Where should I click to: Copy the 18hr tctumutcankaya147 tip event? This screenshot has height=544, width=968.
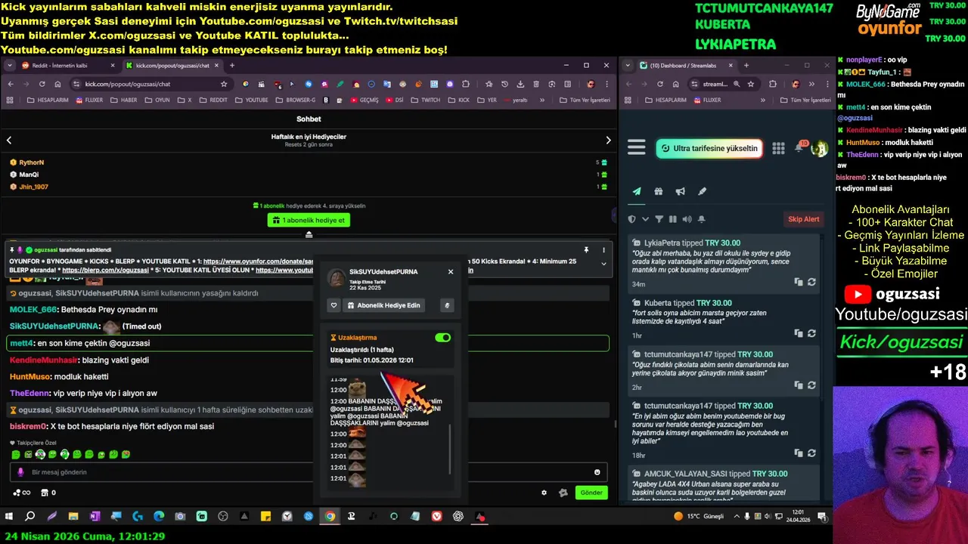click(x=799, y=453)
